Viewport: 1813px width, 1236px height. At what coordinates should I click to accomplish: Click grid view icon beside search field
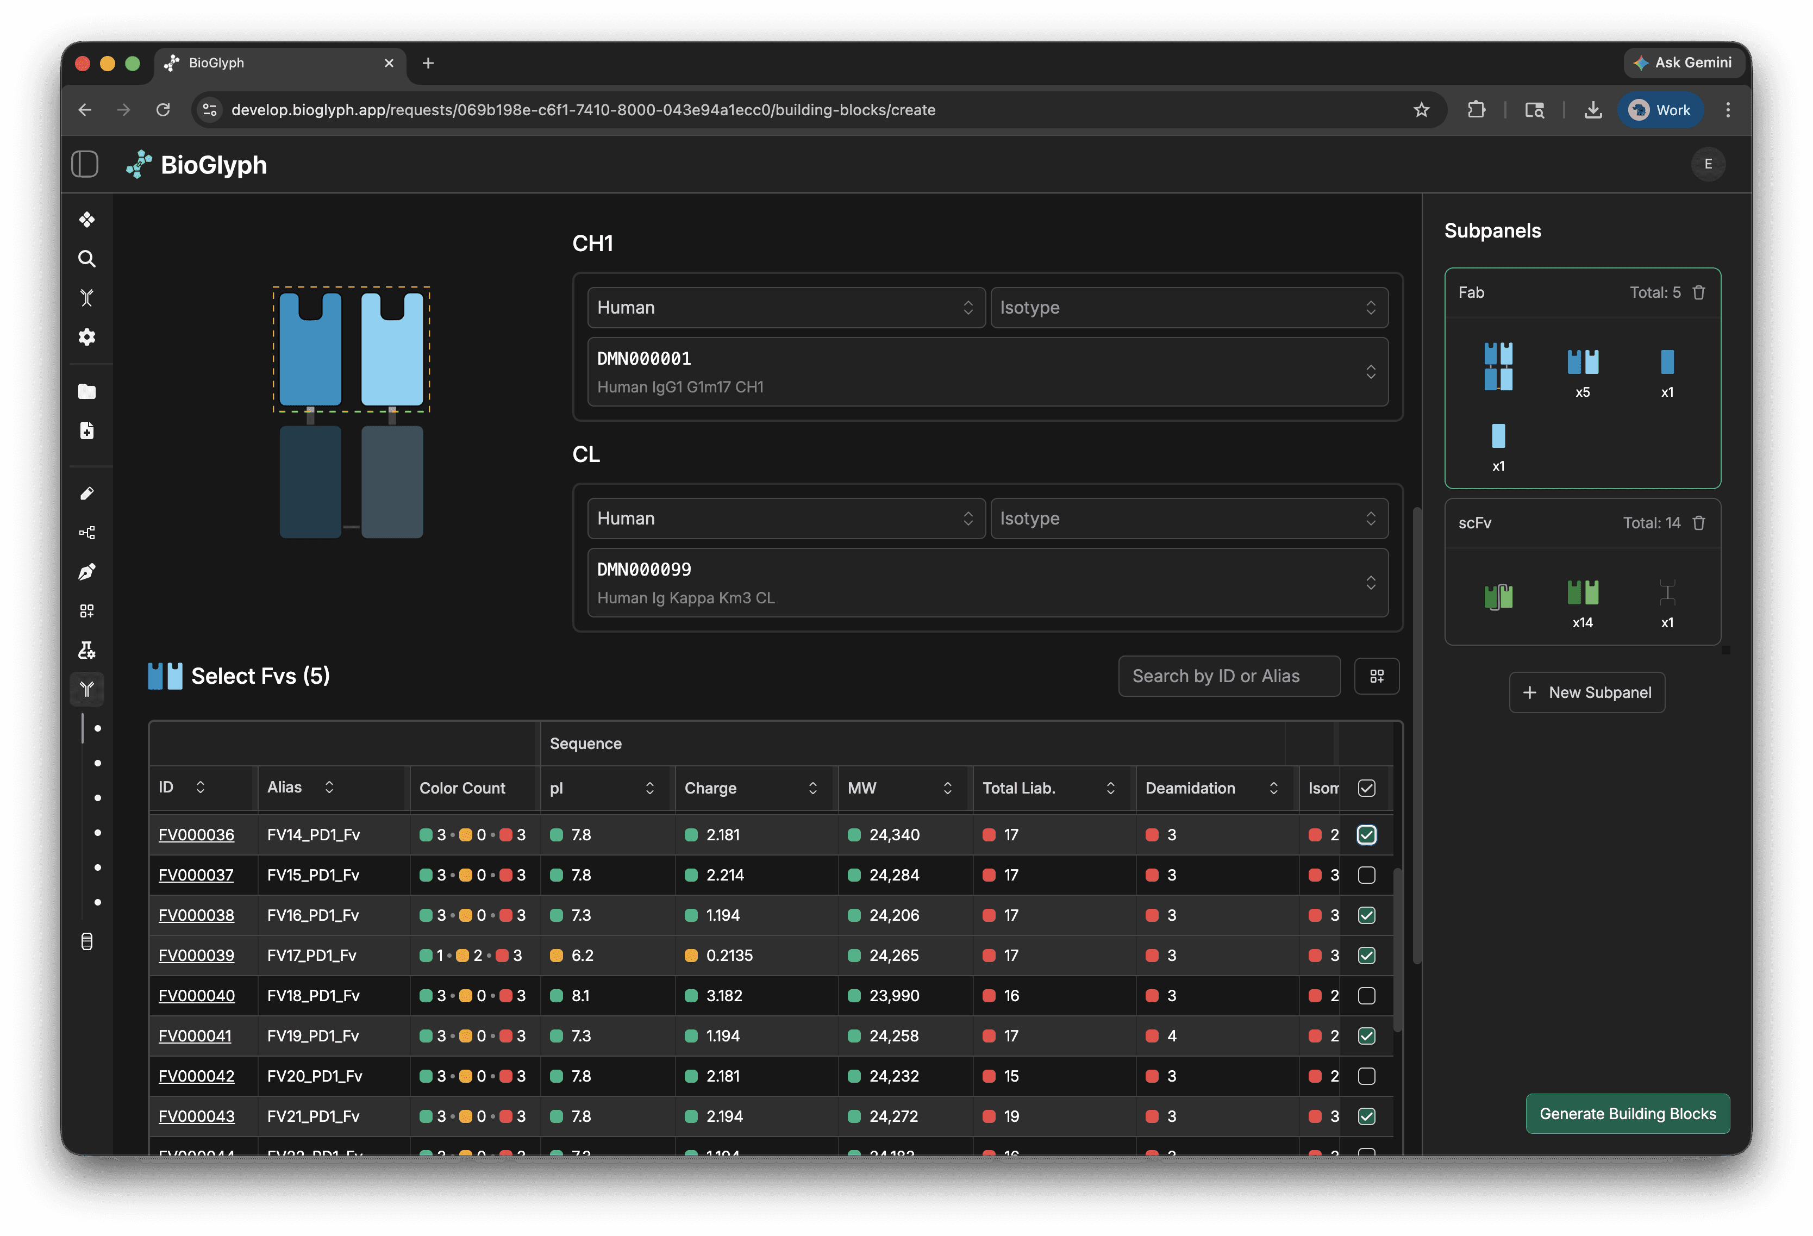[x=1376, y=676]
